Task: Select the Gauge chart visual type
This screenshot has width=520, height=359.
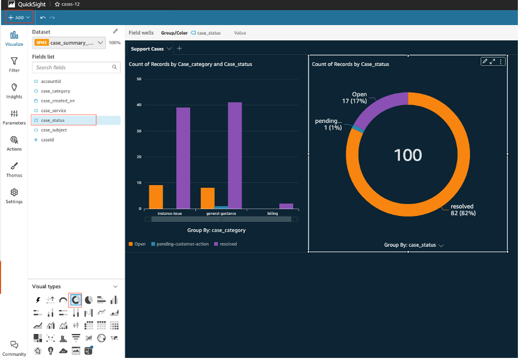Action: point(63,300)
